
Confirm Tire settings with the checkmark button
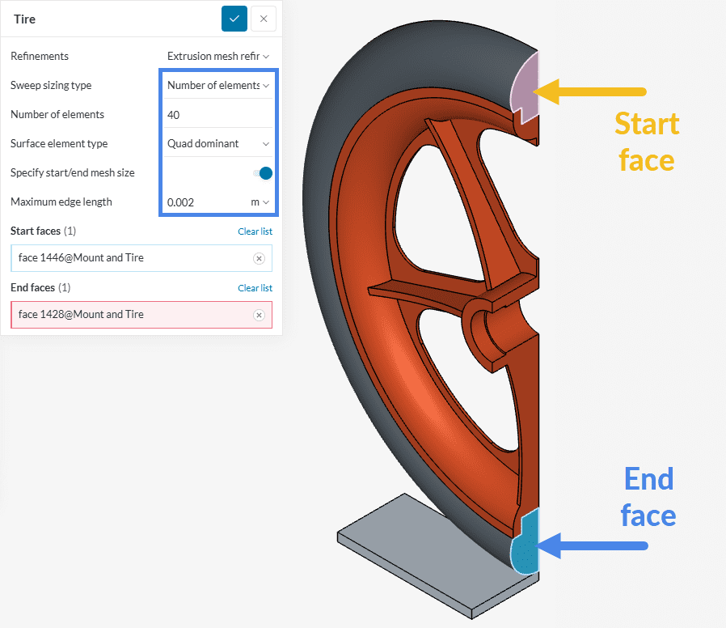click(234, 19)
